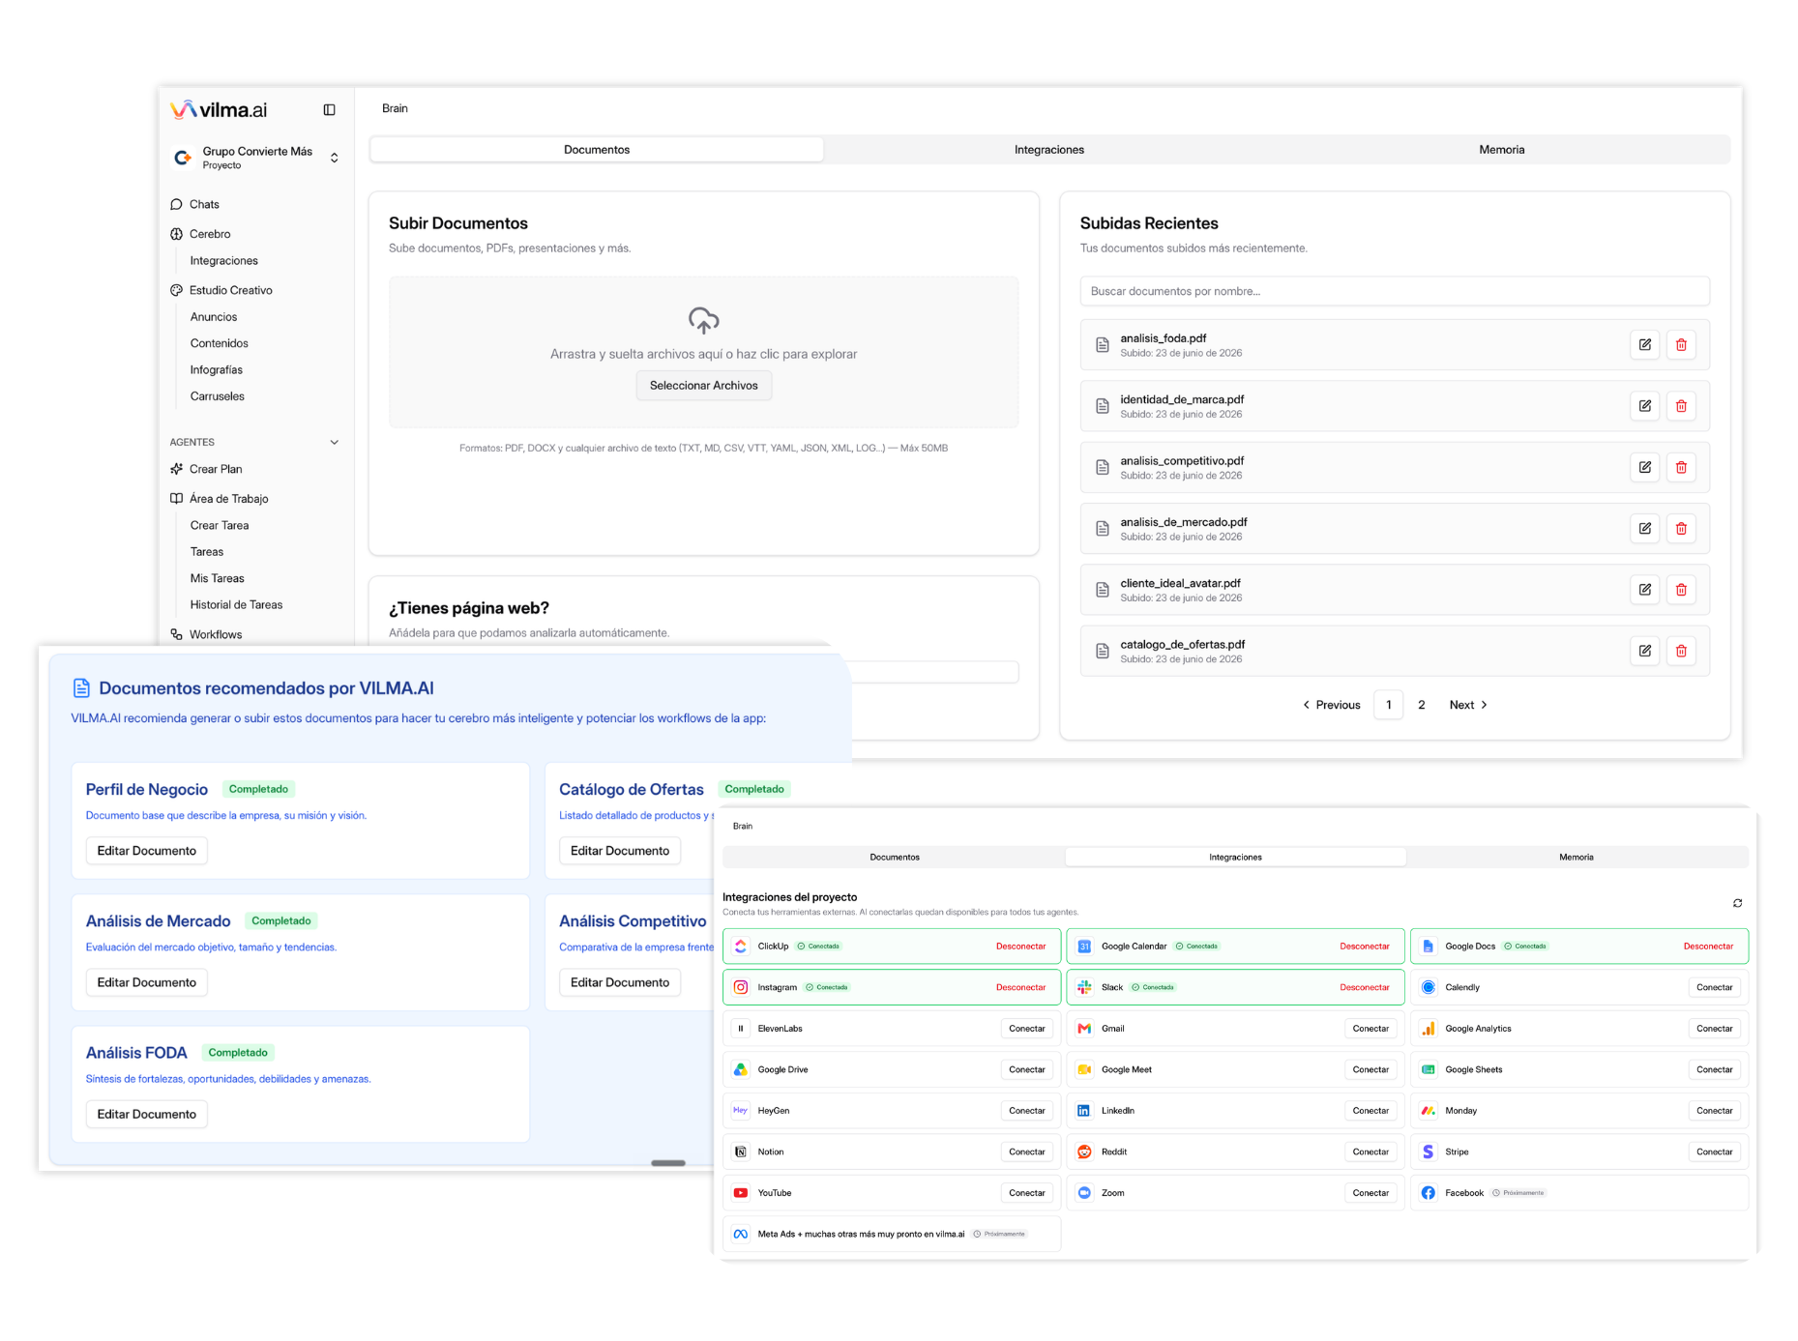Viewport: 1798px width, 1341px height.
Task: Edit identidad_de_marca.pdf with pencil icon
Action: click(1645, 406)
